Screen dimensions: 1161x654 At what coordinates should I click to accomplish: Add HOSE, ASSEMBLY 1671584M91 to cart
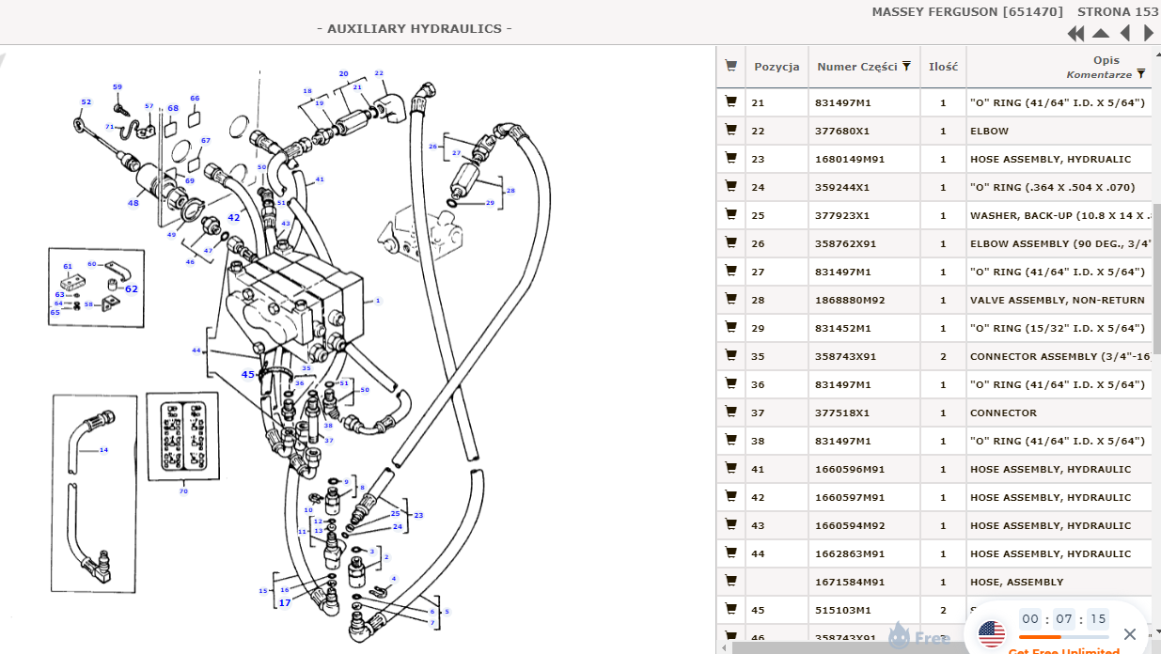(730, 582)
